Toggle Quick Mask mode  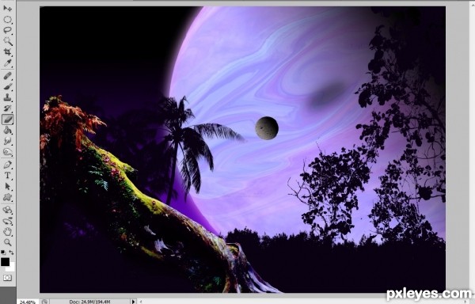8,278
